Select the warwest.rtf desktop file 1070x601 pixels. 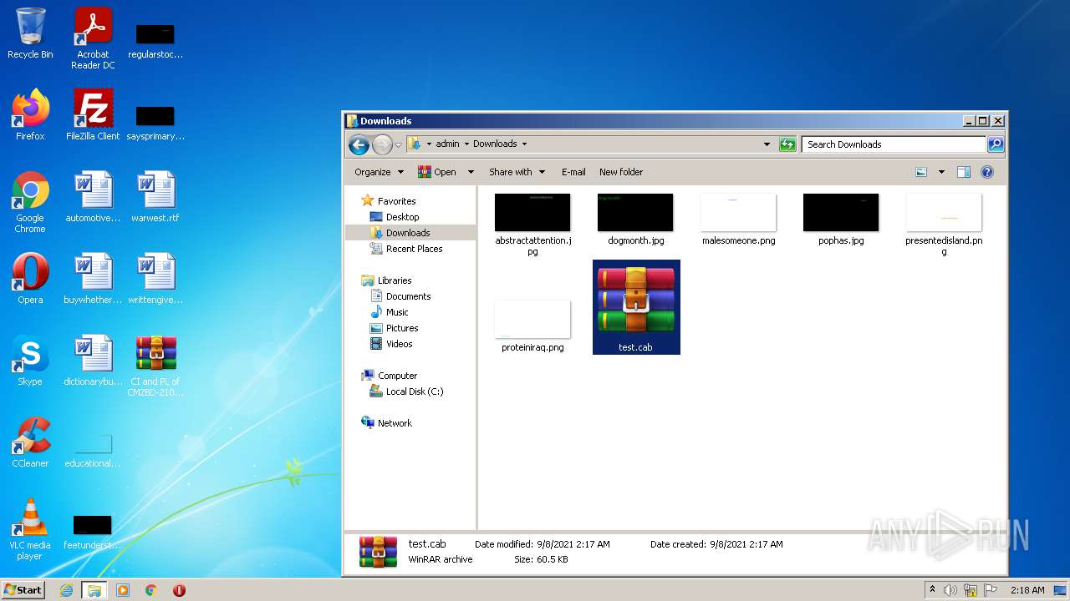pos(155,197)
